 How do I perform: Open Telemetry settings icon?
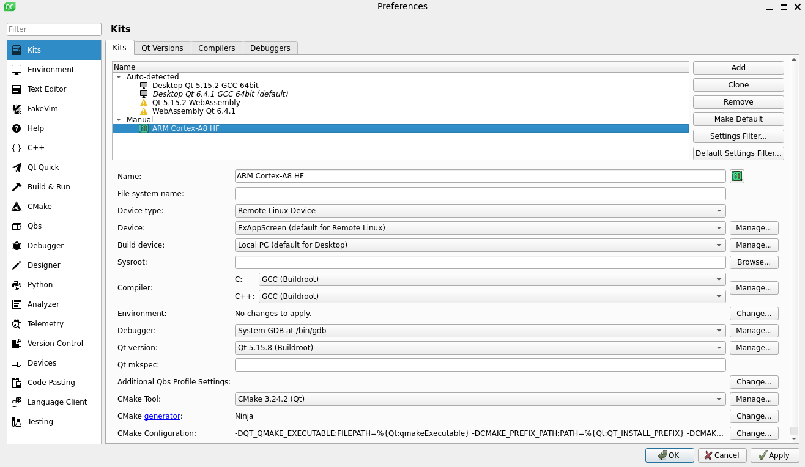[17, 324]
